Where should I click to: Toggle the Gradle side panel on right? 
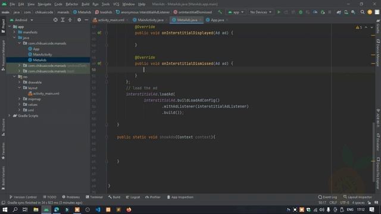coord(378,27)
